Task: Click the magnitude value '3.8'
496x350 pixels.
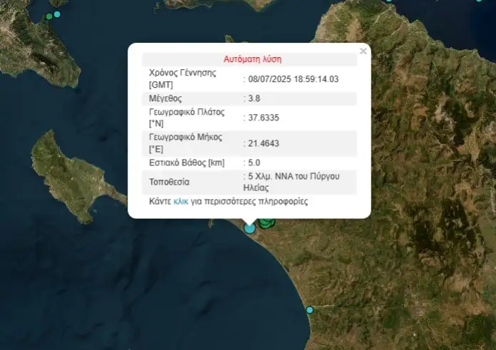Action: [254, 98]
